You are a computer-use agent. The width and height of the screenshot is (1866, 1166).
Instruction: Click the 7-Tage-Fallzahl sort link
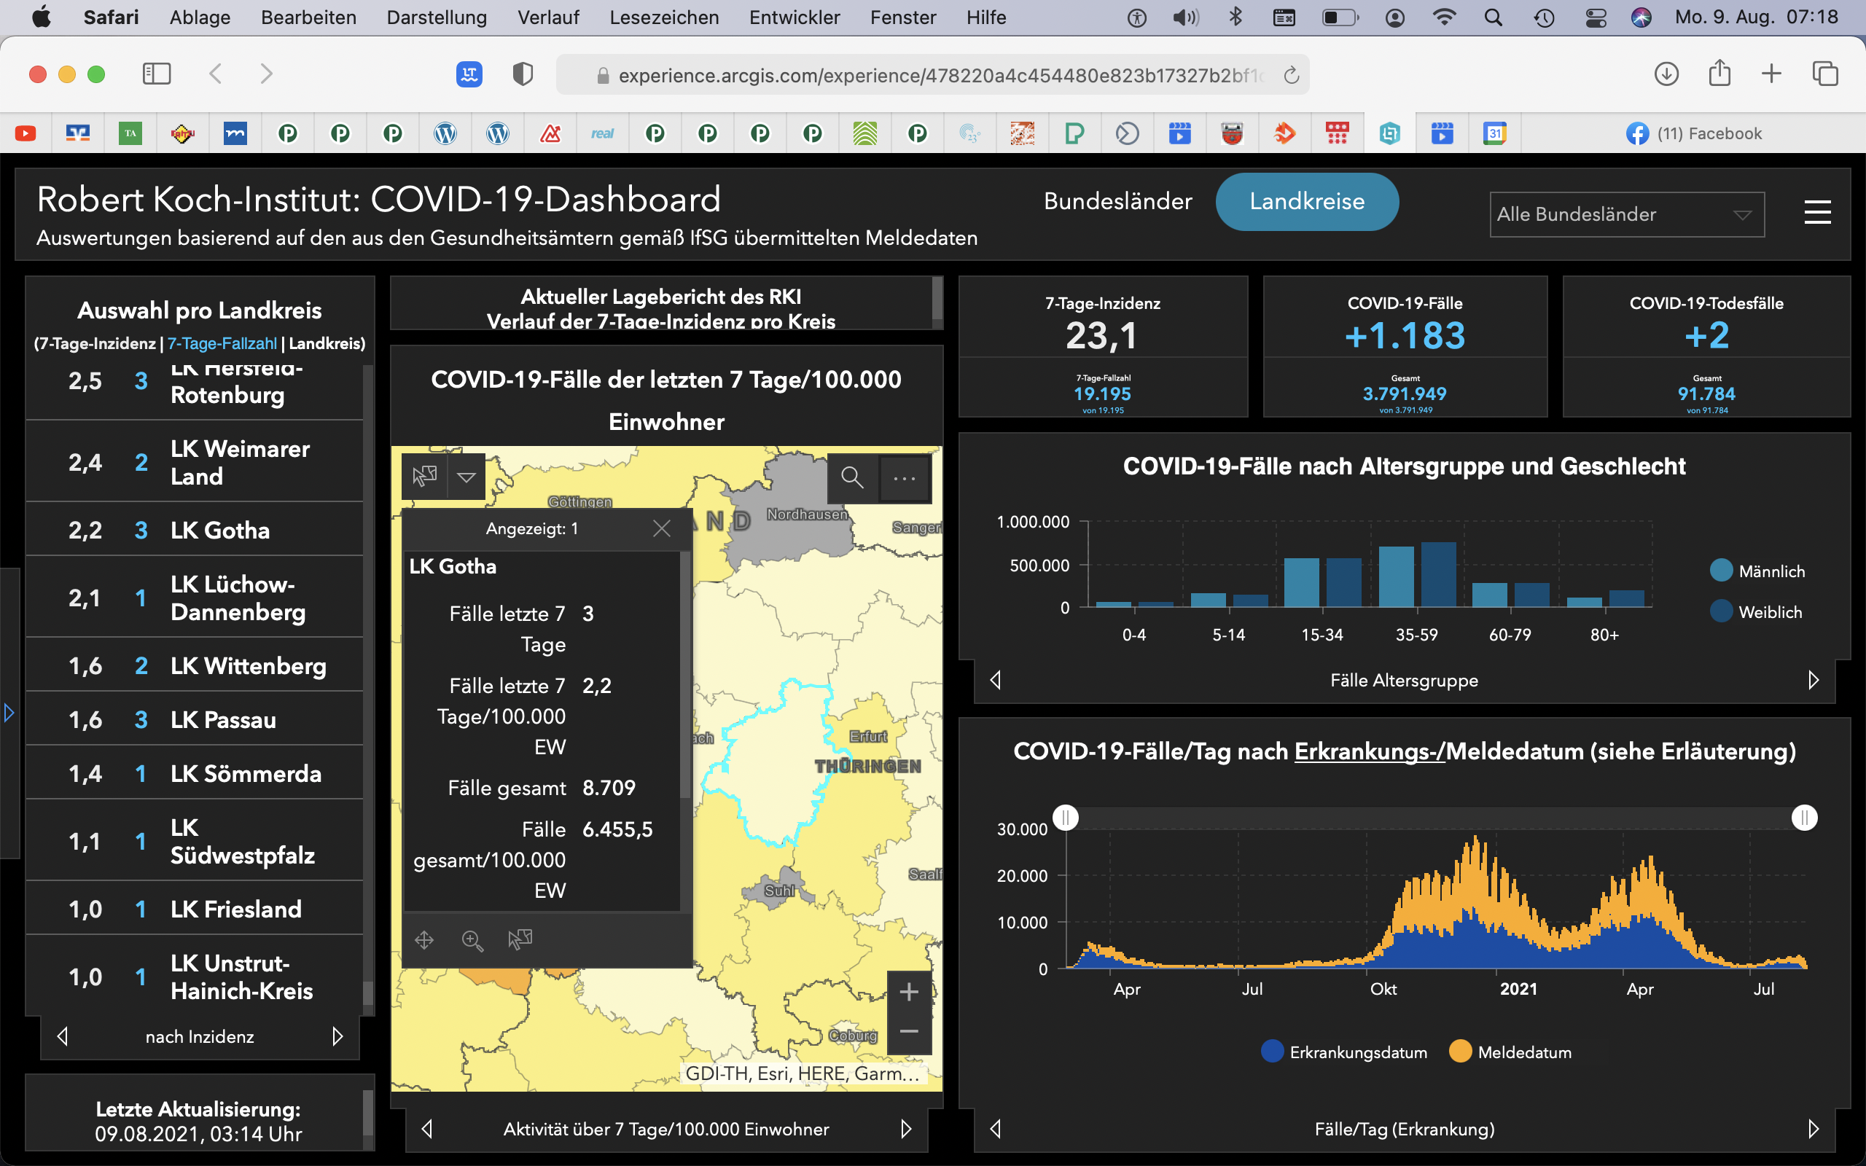coord(222,343)
